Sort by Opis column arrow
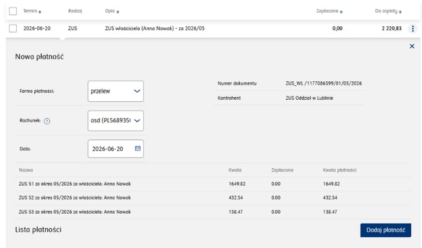 [118, 12]
